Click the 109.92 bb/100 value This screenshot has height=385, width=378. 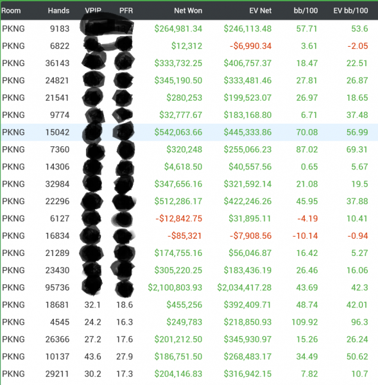304,322
